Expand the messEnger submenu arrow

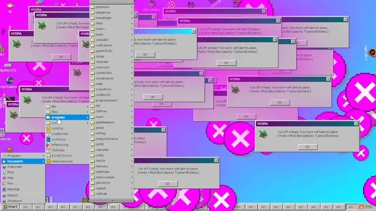coord(132,18)
